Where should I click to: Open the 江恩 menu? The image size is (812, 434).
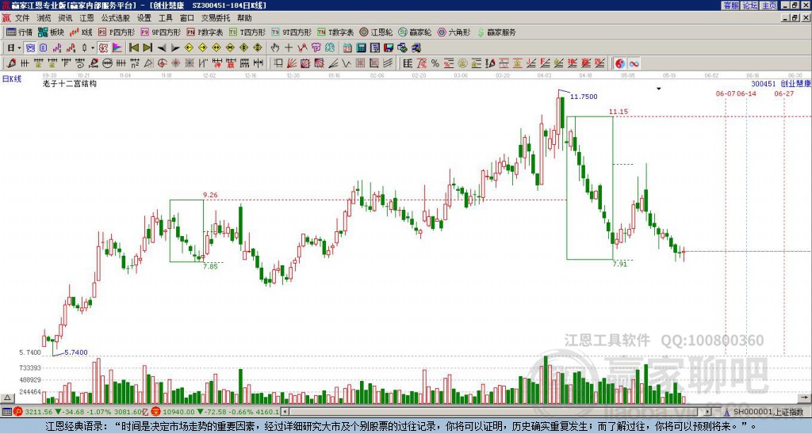[87, 18]
